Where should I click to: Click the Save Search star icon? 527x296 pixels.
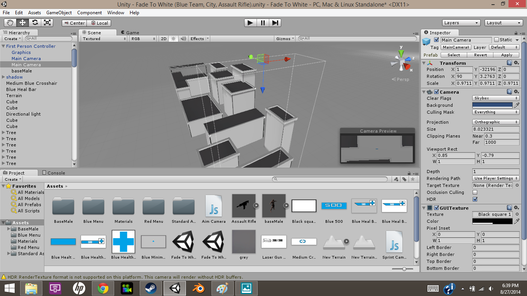coord(413,179)
